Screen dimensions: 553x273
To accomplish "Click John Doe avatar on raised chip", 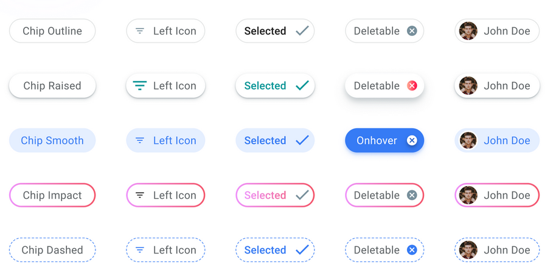I will [468, 86].
